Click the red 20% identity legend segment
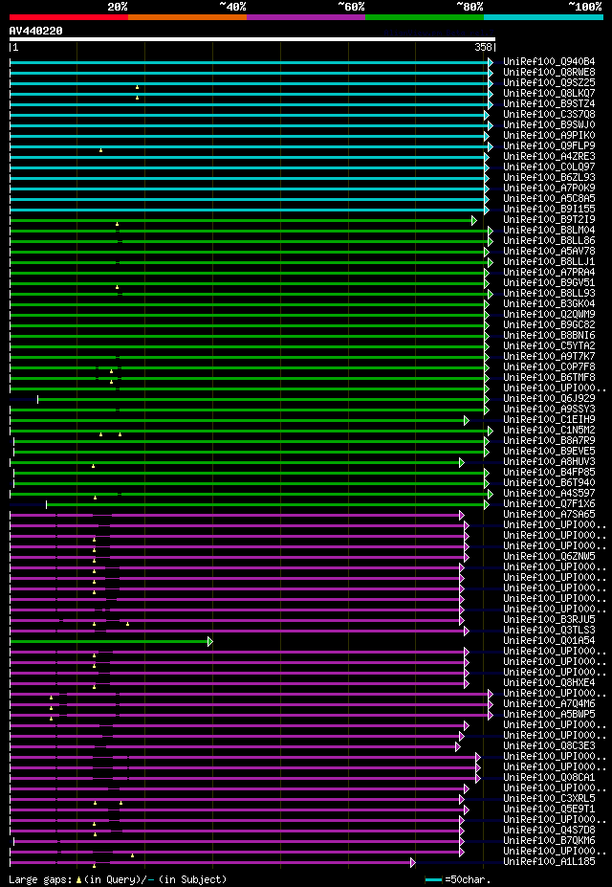The image size is (612, 887). (x=69, y=17)
